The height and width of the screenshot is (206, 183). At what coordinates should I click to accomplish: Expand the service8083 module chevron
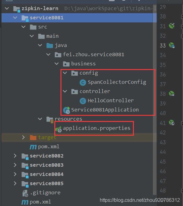(x=15, y=165)
